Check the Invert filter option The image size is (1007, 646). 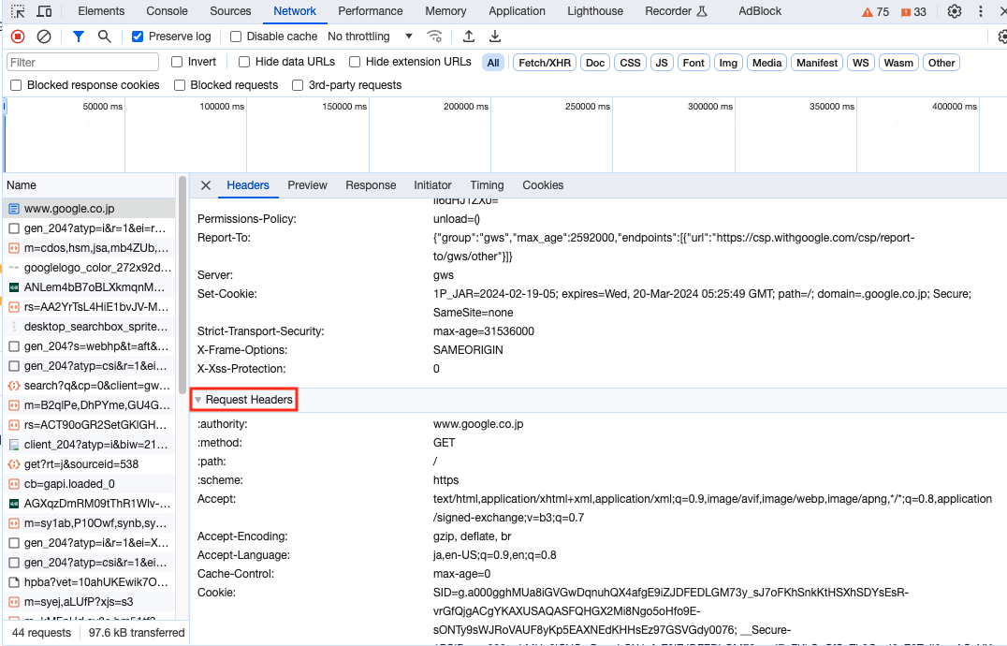(178, 62)
